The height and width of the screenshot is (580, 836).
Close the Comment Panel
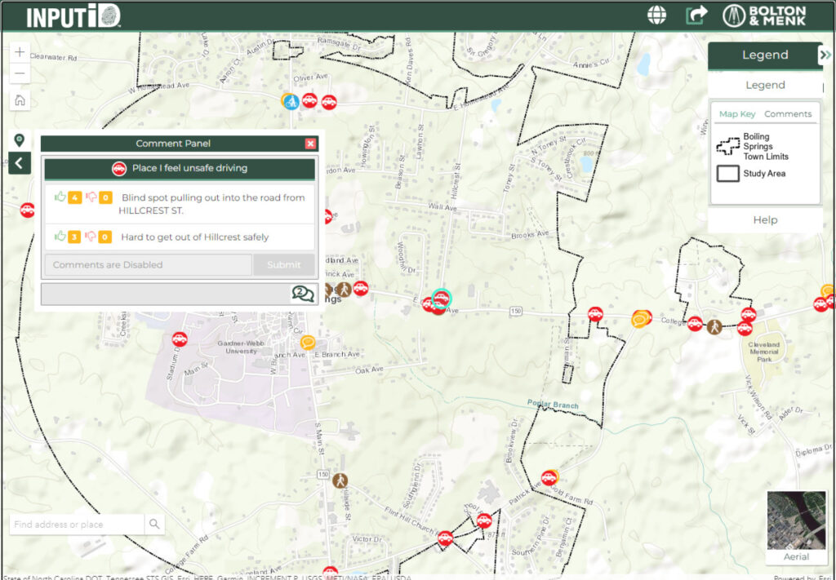[x=310, y=144]
